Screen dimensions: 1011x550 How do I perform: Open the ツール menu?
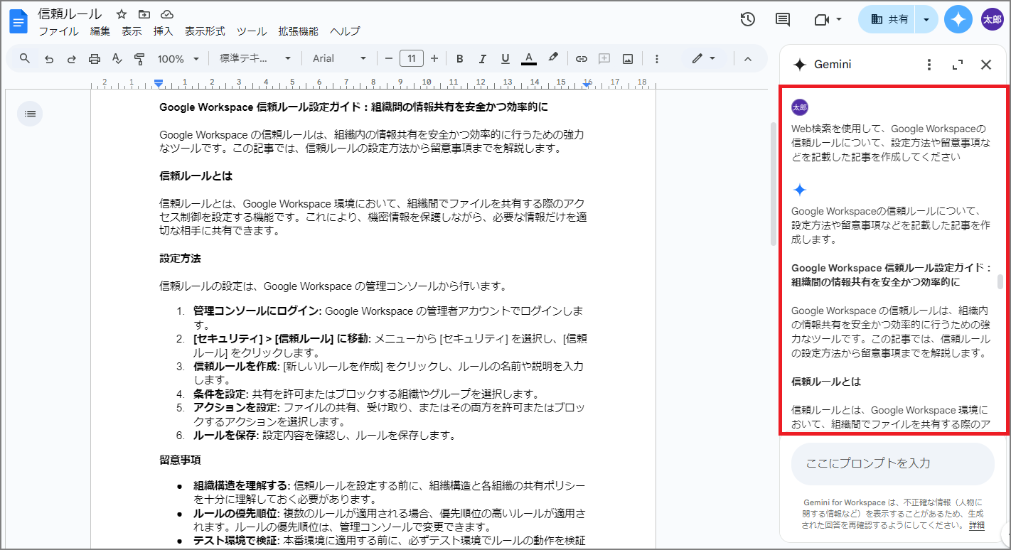pyautogui.click(x=252, y=31)
